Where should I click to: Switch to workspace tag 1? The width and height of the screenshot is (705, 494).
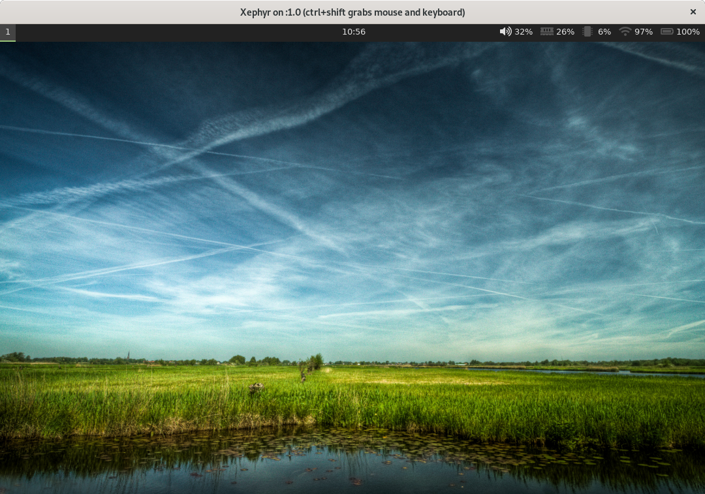8,31
